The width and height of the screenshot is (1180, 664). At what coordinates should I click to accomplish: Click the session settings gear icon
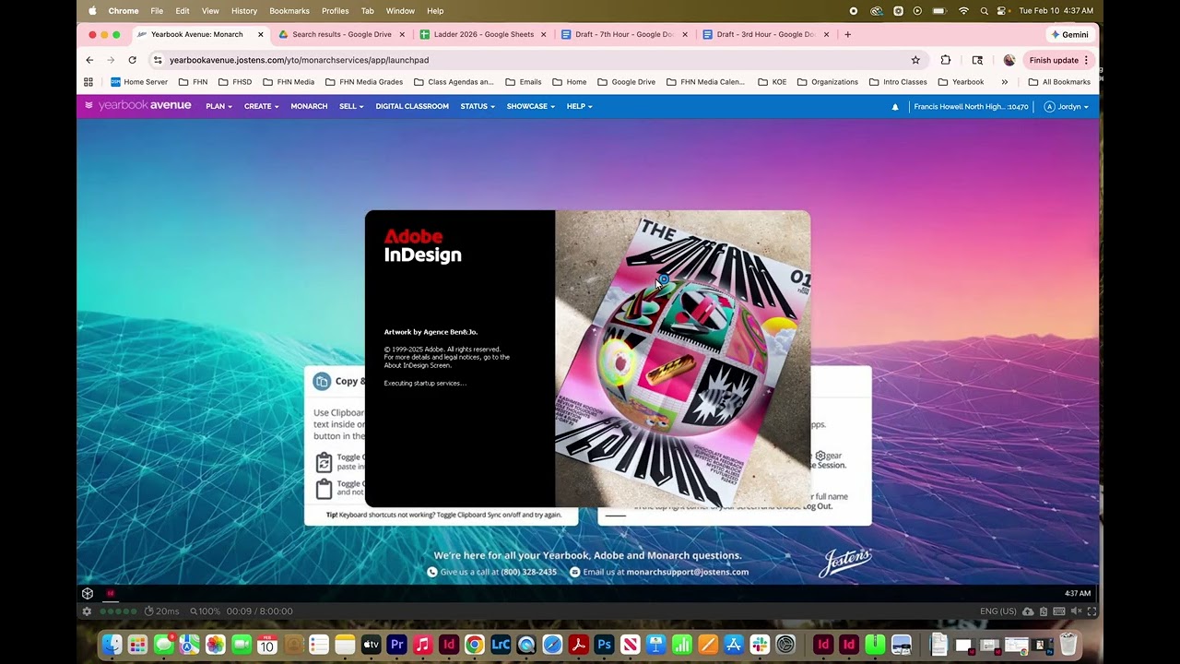pos(87,611)
